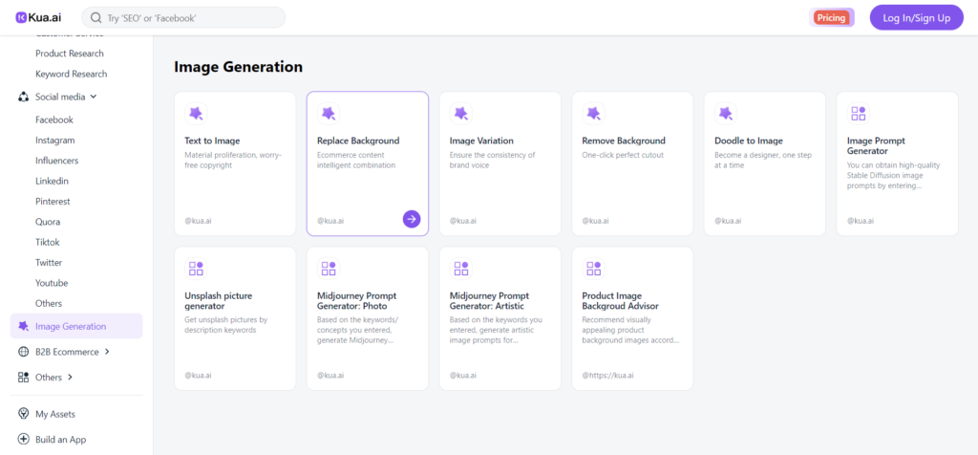Click the Image Prompt Generator grid icon
Image resolution: width=978 pixels, height=455 pixels.
tap(859, 113)
